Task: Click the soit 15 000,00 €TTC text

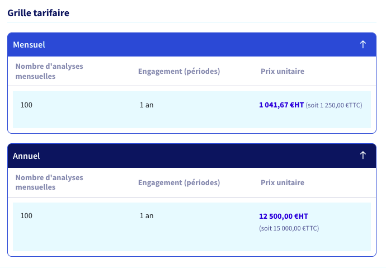Action: click(289, 228)
